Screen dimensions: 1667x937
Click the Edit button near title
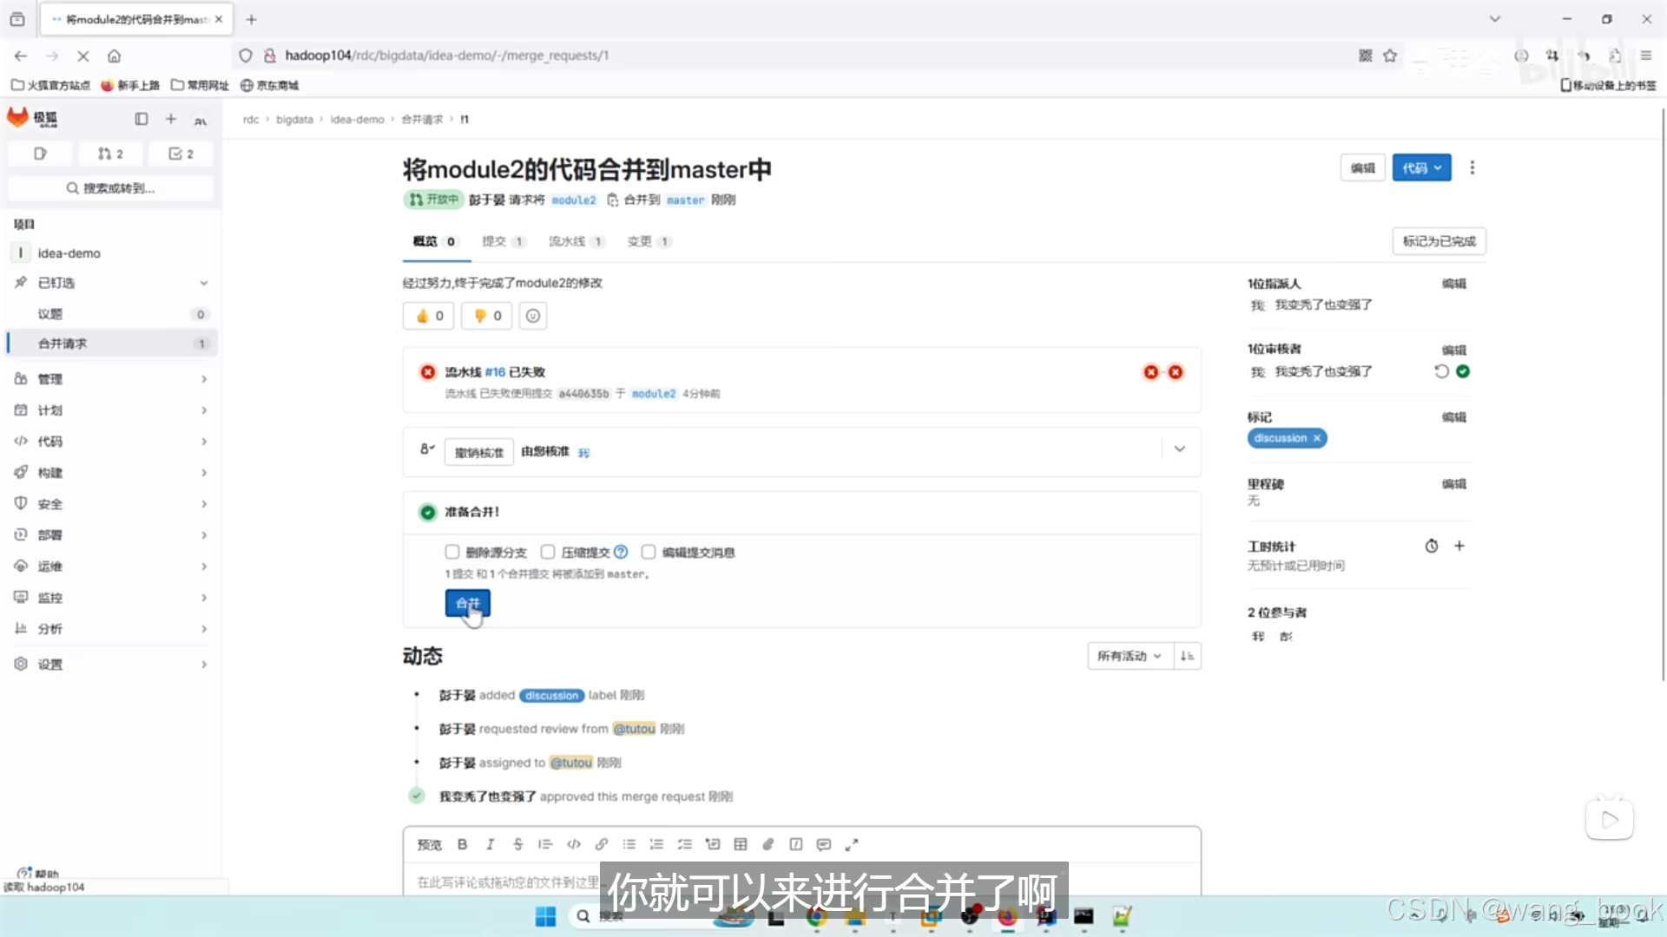(x=1362, y=168)
